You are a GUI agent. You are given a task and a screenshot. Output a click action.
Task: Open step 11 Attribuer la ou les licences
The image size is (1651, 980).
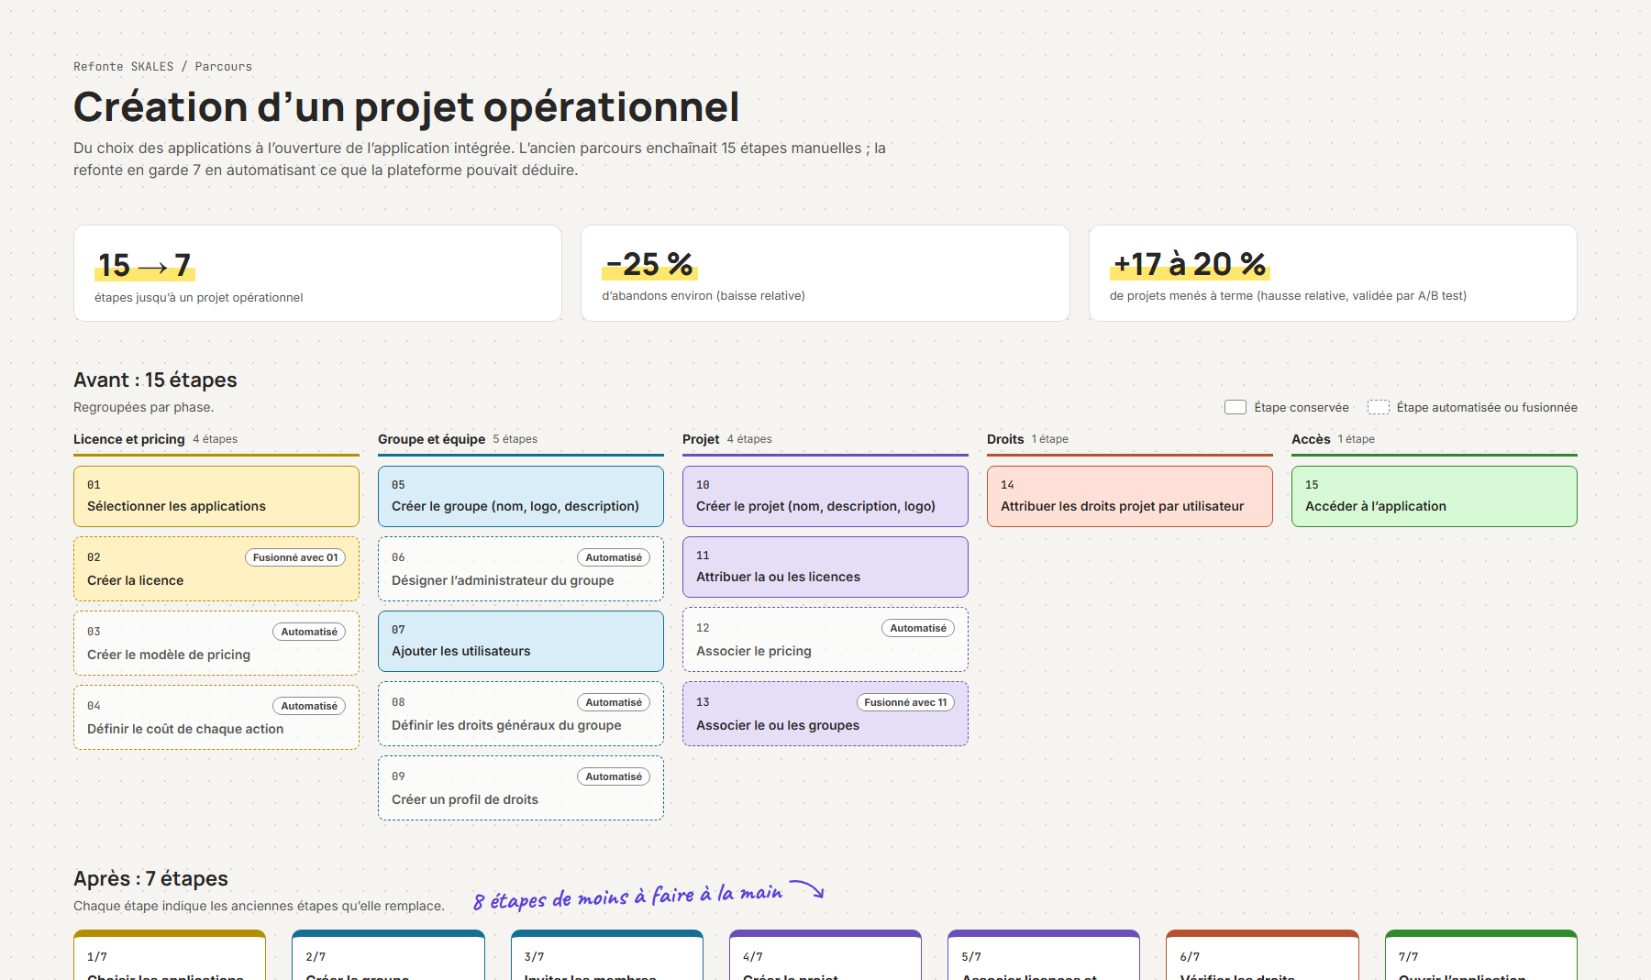click(825, 567)
